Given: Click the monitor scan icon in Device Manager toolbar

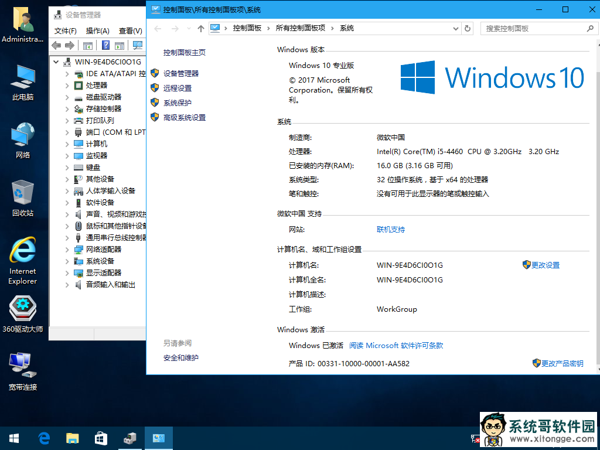Looking at the screenshot, I should (137, 46).
